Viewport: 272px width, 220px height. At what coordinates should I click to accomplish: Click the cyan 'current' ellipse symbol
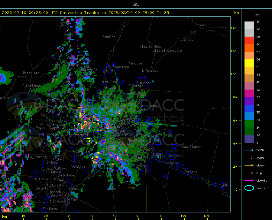click(x=249, y=188)
